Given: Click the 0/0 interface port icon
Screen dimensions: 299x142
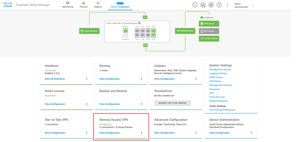Looking at the screenshot, I should [x=154, y=35].
